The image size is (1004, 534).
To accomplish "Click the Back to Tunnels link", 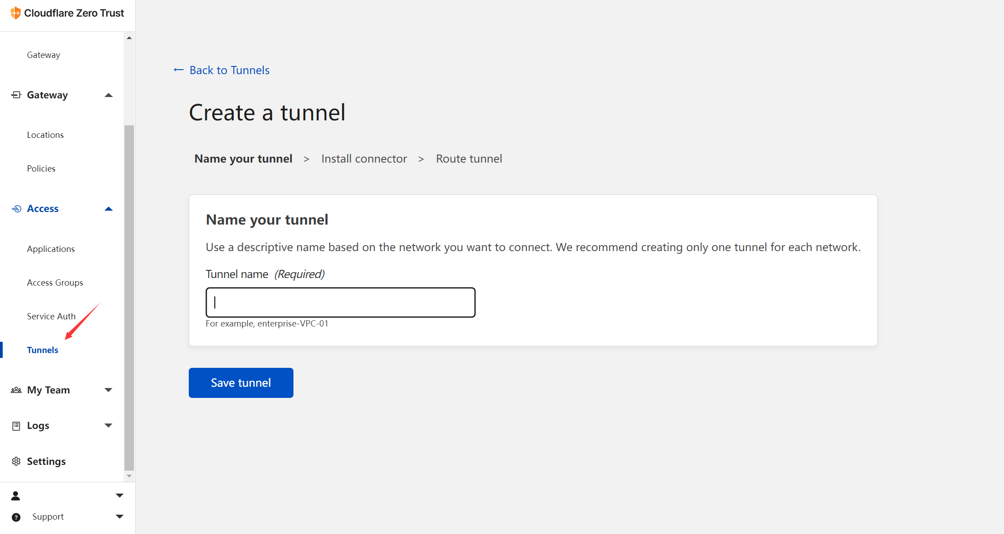I will (x=229, y=70).
